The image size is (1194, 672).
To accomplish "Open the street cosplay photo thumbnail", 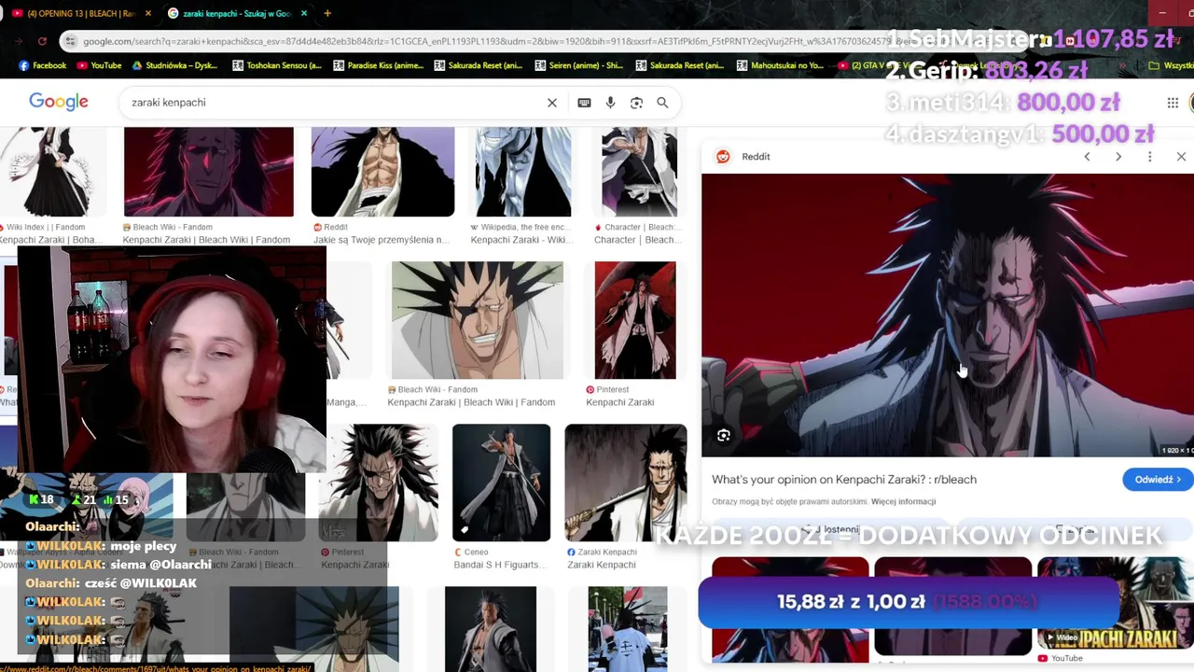I will tap(628, 629).
